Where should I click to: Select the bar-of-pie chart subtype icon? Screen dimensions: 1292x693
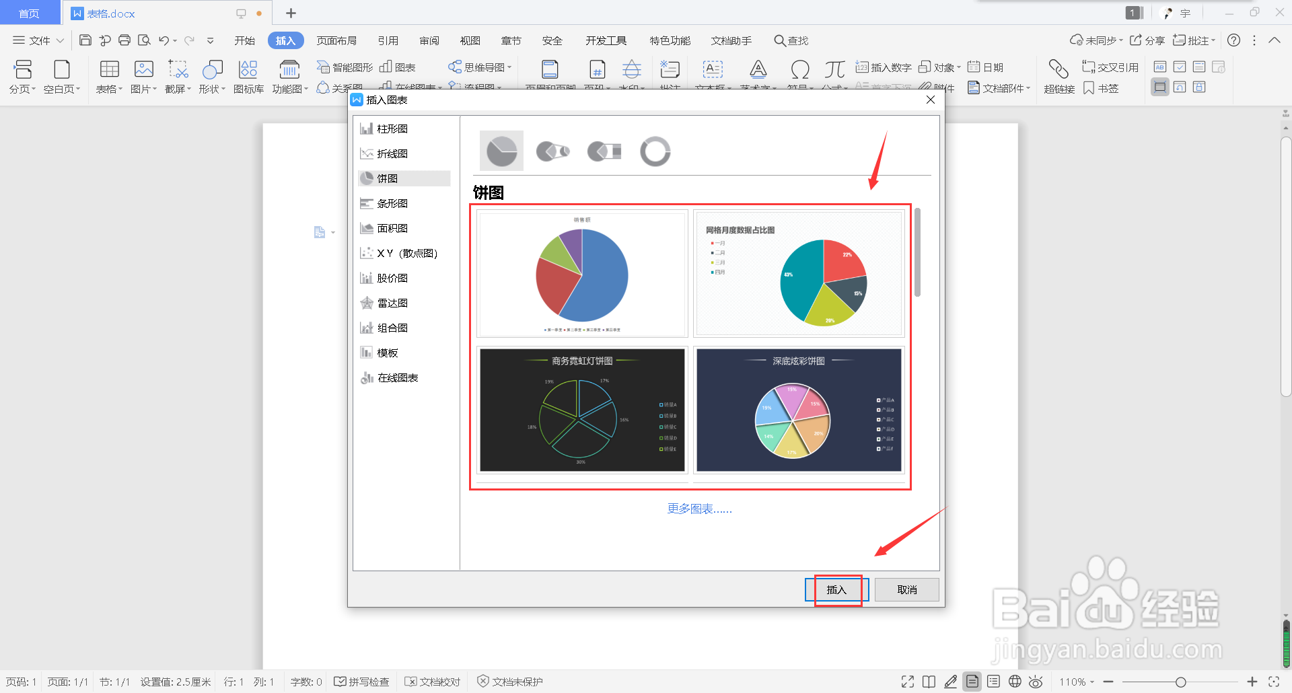click(x=604, y=151)
